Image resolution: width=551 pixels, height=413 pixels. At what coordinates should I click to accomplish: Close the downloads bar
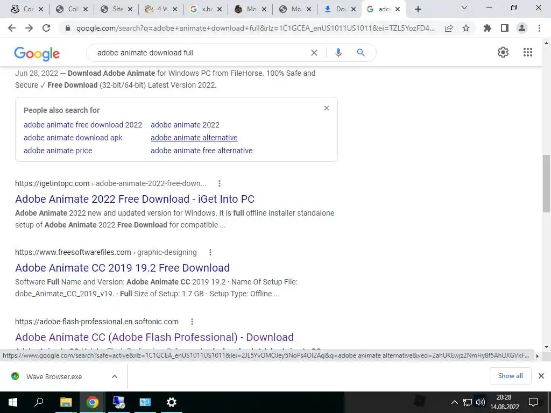541,376
